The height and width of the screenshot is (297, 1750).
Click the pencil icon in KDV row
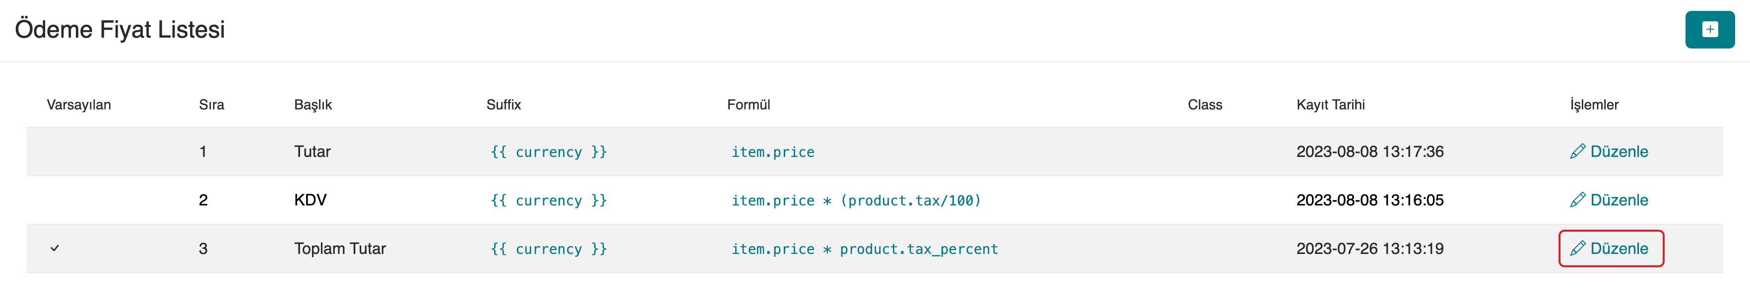(1577, 200)
